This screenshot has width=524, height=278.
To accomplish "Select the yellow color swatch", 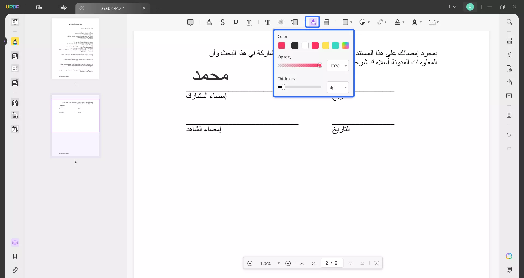I will [x=325, y=45].
